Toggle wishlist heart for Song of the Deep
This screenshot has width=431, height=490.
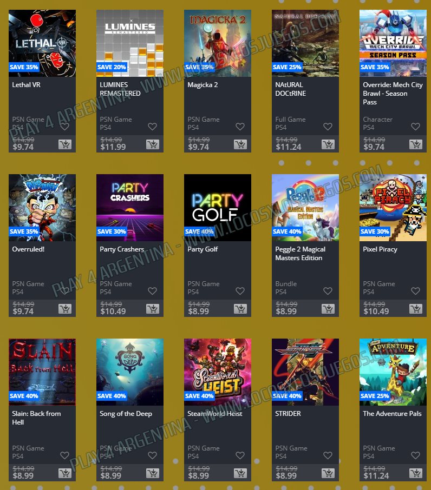pyautogui.click(x=152, y=455)
